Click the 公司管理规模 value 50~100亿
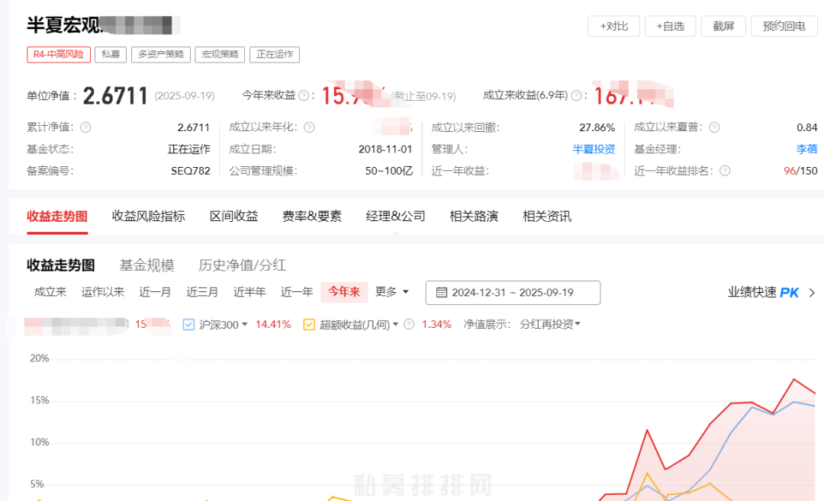This screenshot has height=501, width=824. (x=389, y=171)
